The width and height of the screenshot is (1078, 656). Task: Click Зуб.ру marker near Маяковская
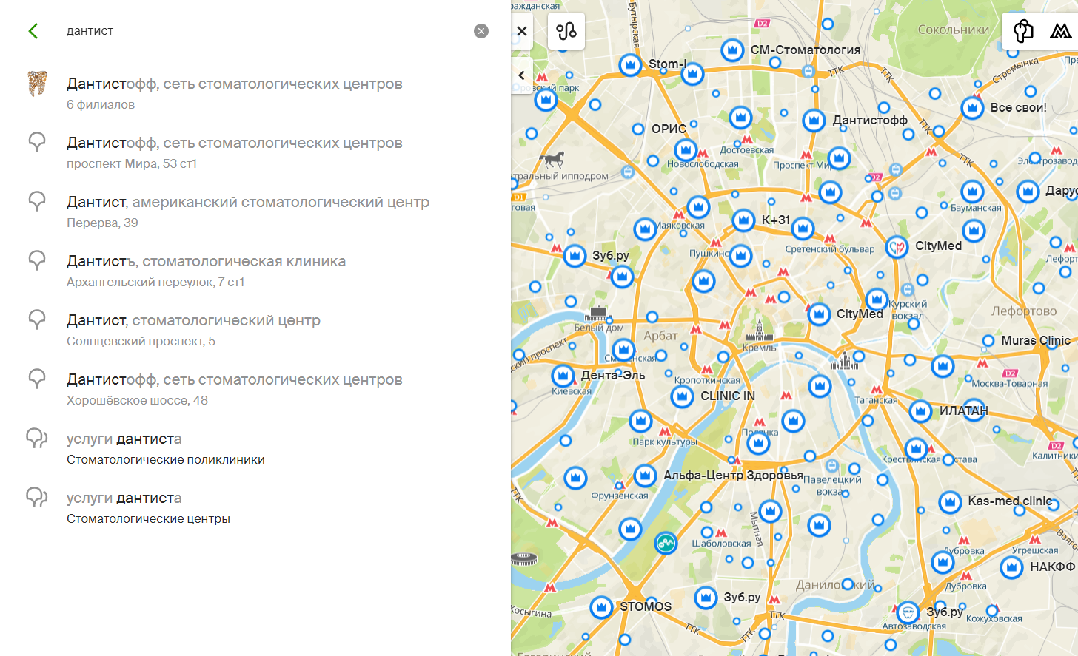click(x=575, y=256)
